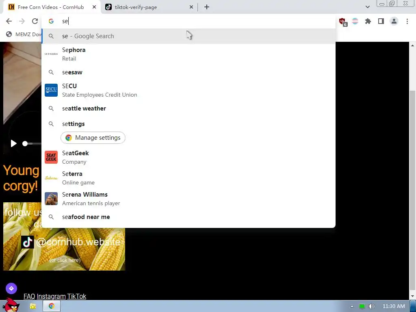Screen dimensions: 416x312
Task: Open a new tab with plus button
Action: tap(207, 7)
